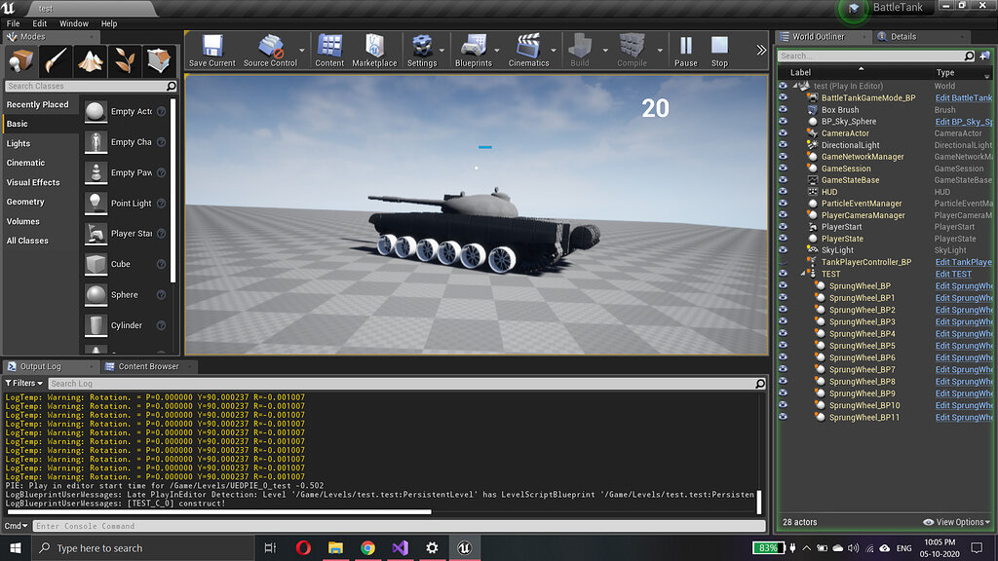Select the Foliage mode icon

[x=124, y=61]
